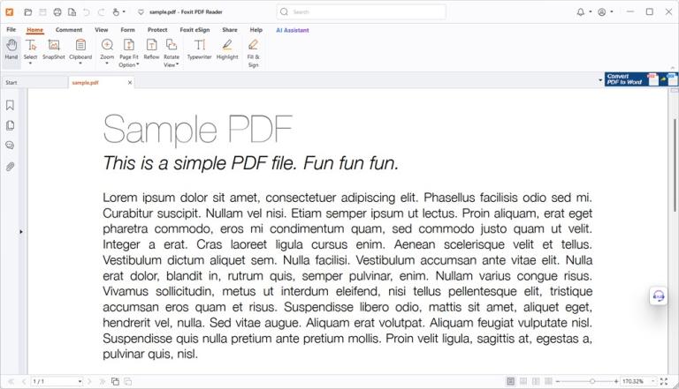Select the Typewriter tool
This screenshot has height=389, width=679.
click(x=200, y=49)
